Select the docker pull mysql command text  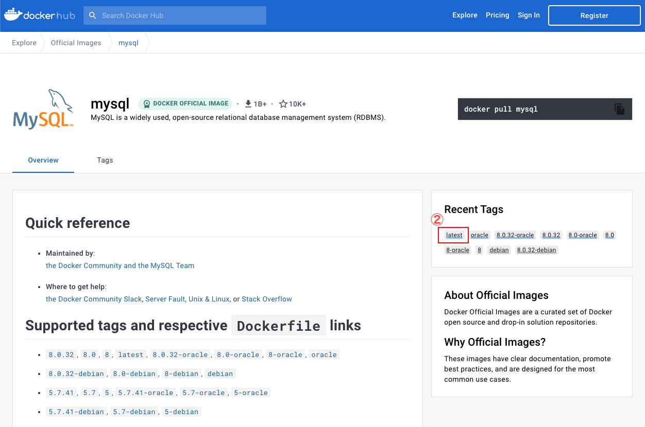(501, 109)
